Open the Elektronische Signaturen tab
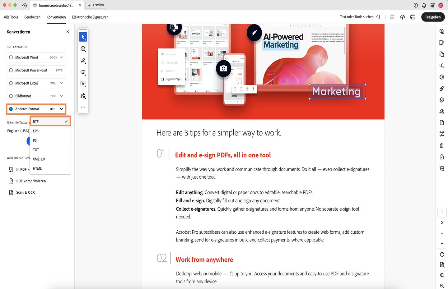 pyautogui.click(x=90, y=17)
